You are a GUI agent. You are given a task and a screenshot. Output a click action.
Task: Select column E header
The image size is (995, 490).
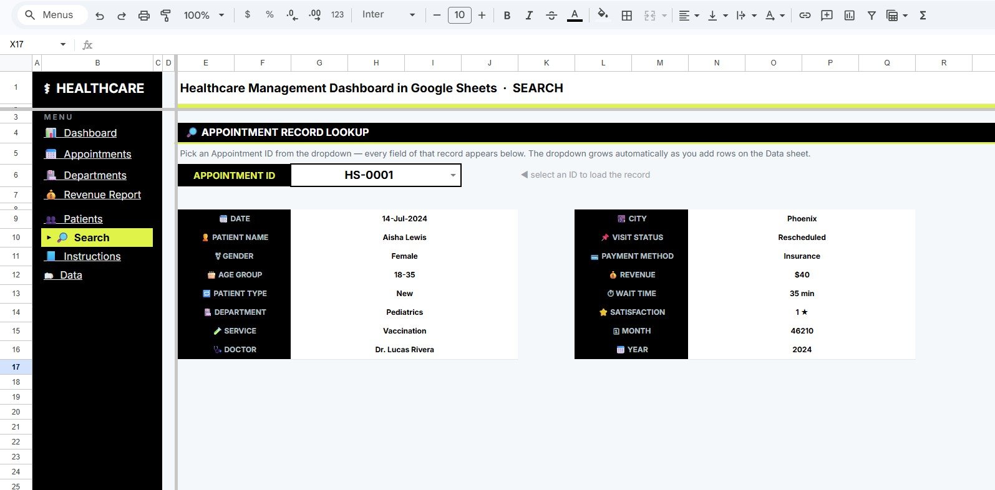coord(206,63)
